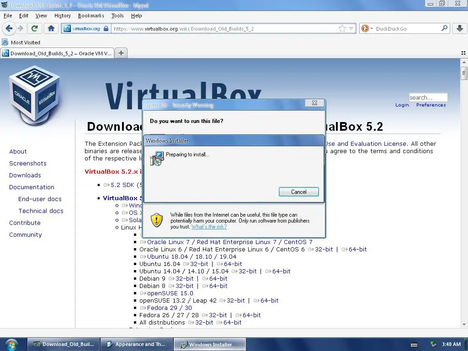
Task: Bookmark this page with the star icon
Action: click(342, 29)
